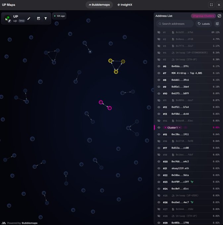Image resolution: width=223 pixels, height=225 pixels.
Task: Click InsightX logo icon in tab
Action: tap(119, 5)
